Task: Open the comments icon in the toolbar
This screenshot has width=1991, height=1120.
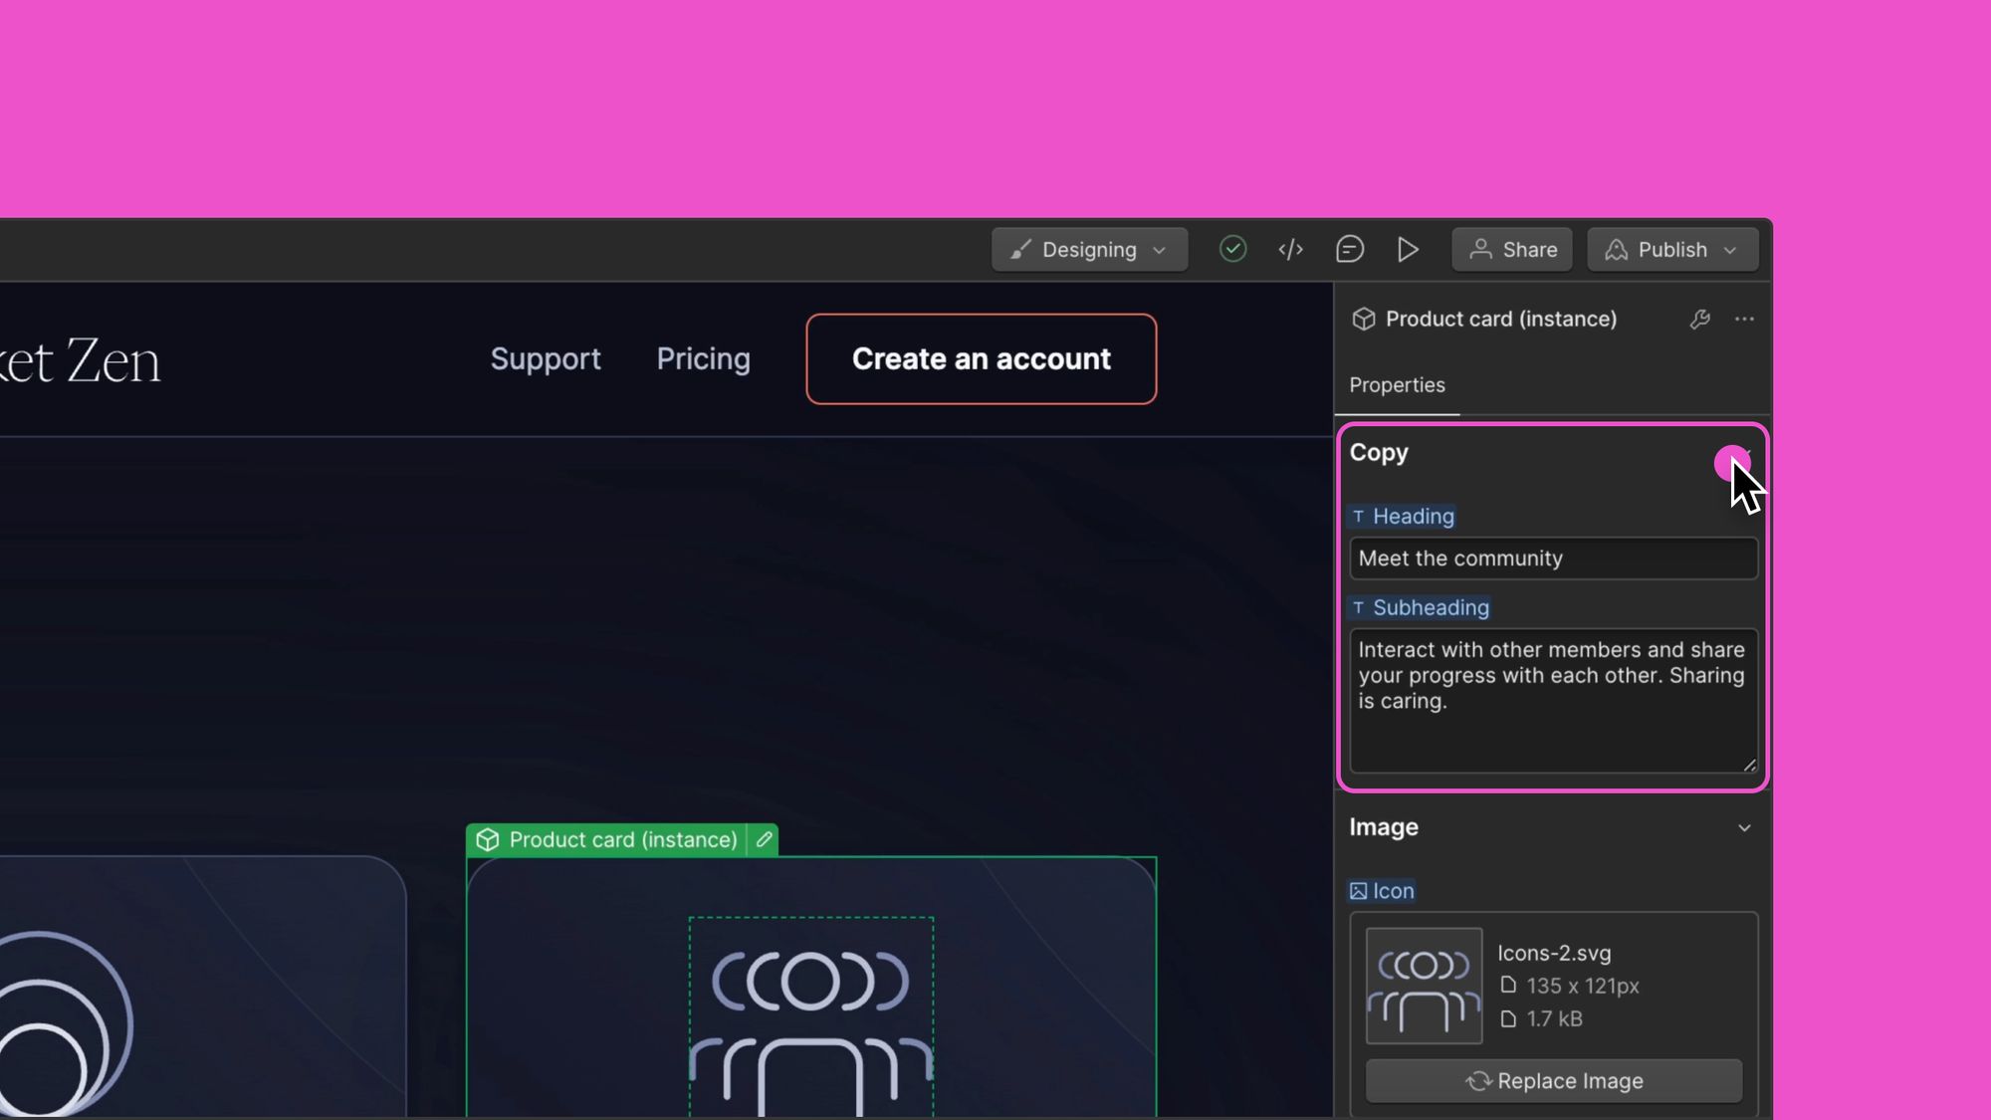Action: click(1349, 249)
